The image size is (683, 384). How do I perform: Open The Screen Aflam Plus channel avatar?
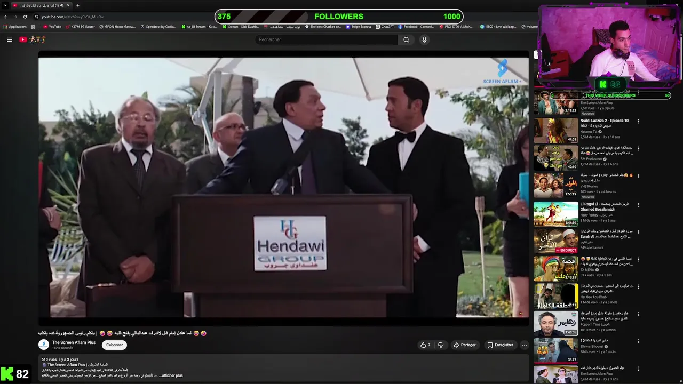coord(44,345)
